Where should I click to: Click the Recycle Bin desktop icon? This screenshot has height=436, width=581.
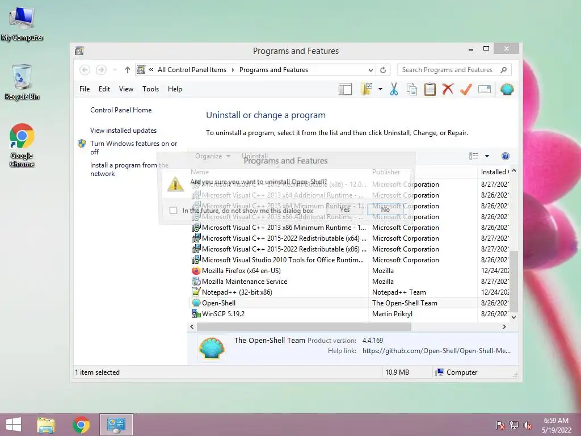[22, 82]
